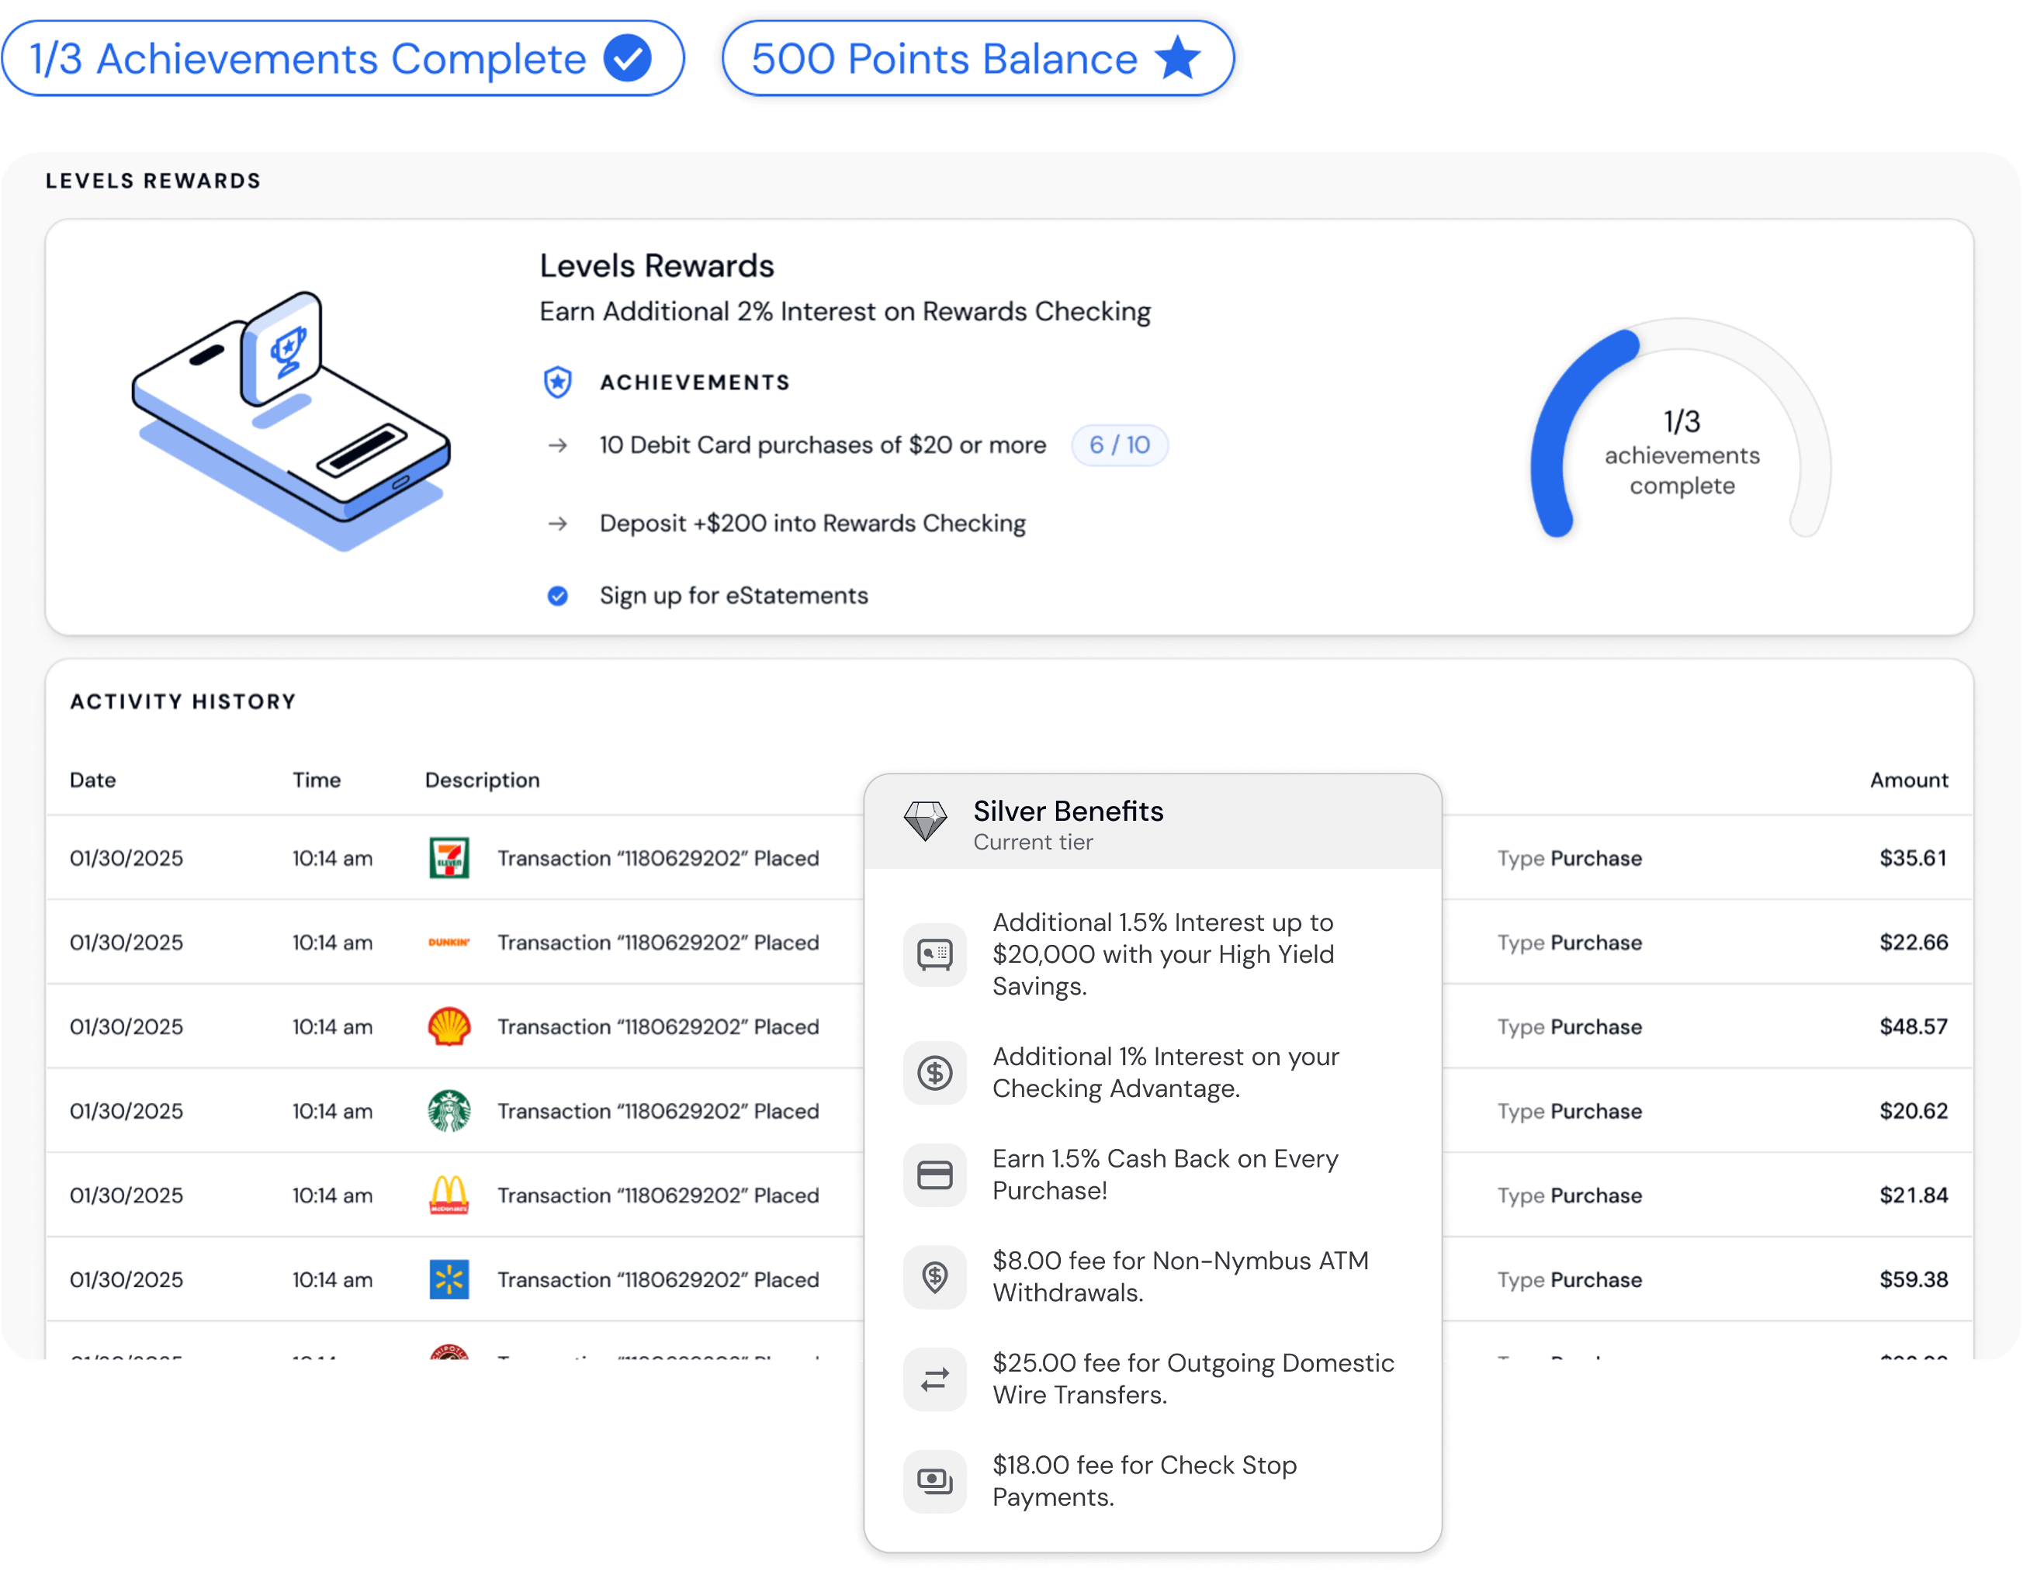Click the Starbucks merchant logo
This screenshot has height=1571, width=2023.
(449, 1111)
